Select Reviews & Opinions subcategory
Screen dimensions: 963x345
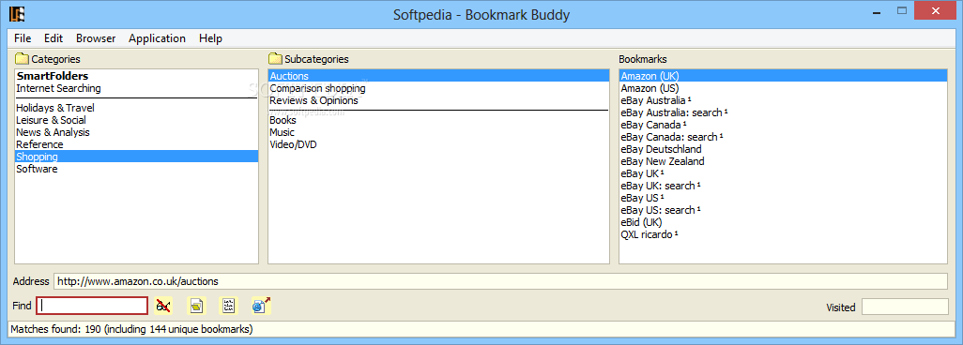(x=438, y=100)
